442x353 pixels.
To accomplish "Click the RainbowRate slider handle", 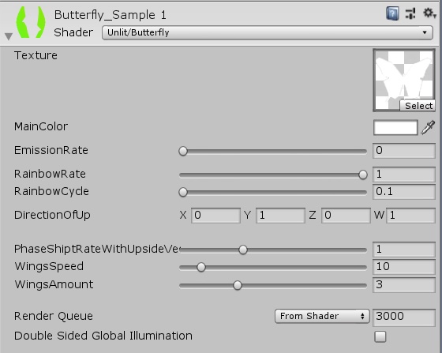I will (363, 175).
